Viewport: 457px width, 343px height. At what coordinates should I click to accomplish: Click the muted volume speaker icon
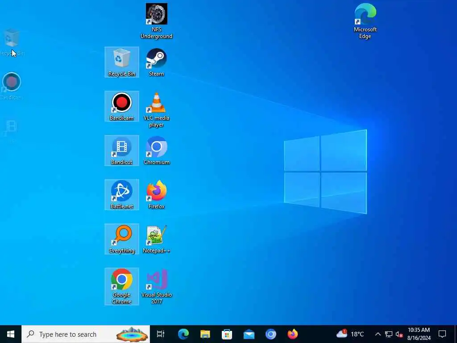(399, 334)
